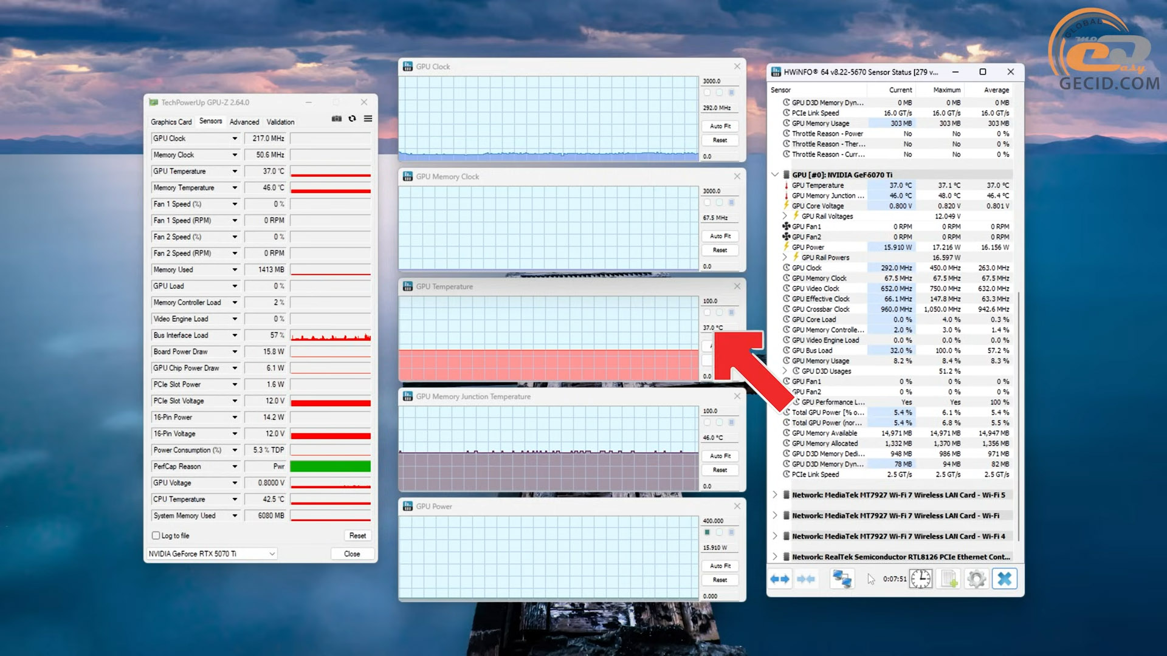1167x656 pixels.
Task: Reset HWiNFO elapsed time clock icon
Action: (921, 579)
